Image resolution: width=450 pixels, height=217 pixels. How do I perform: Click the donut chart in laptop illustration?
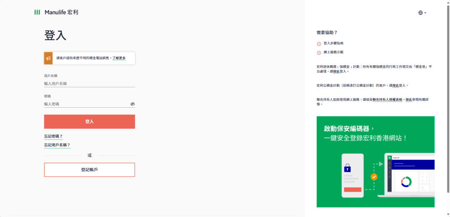(406, 182)
